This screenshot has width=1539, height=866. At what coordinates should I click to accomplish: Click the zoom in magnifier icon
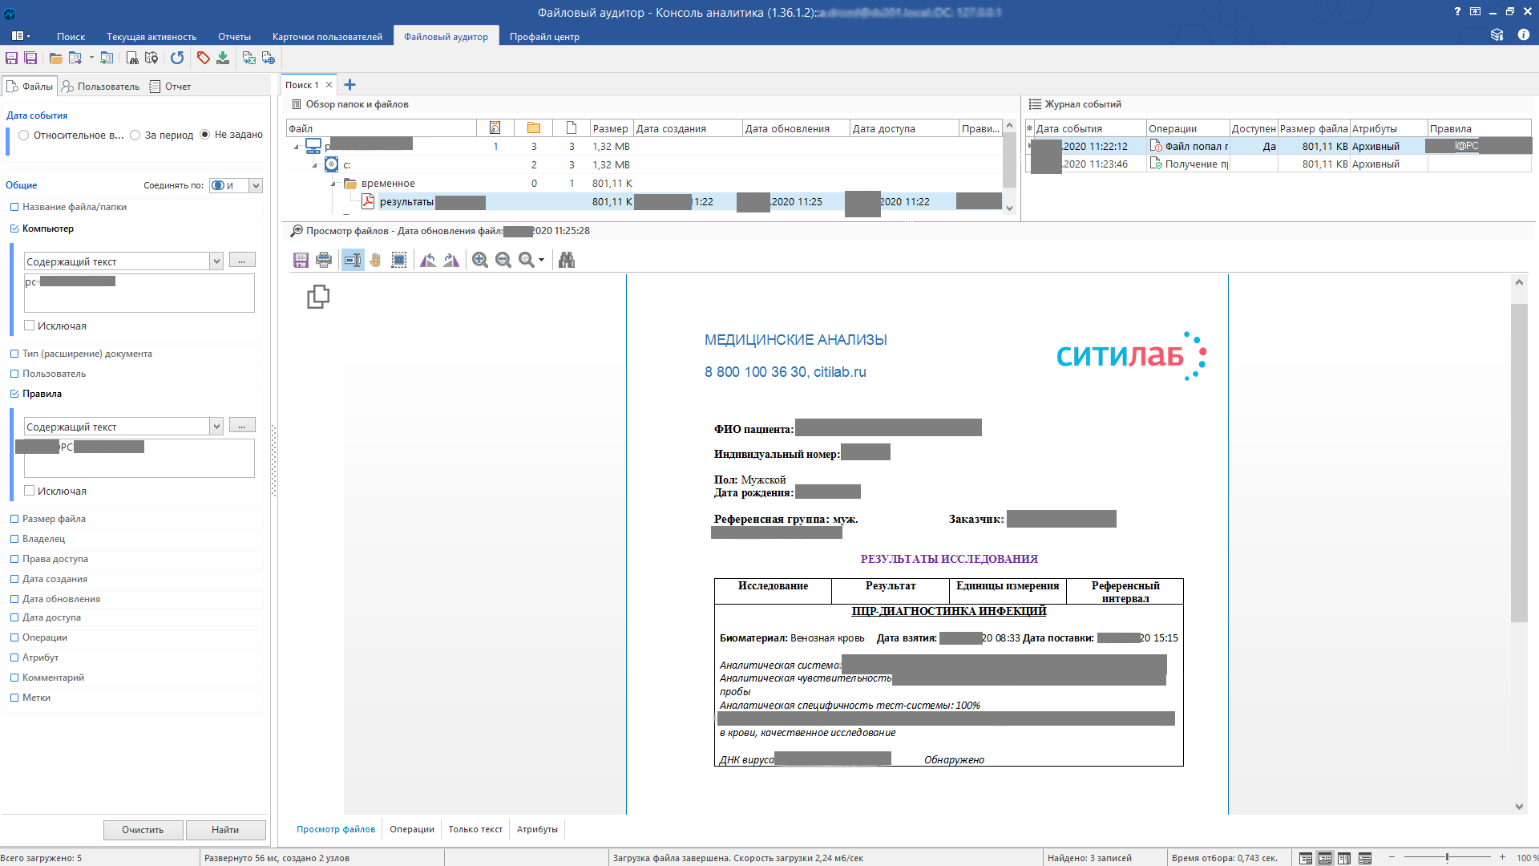click(479, 260)
